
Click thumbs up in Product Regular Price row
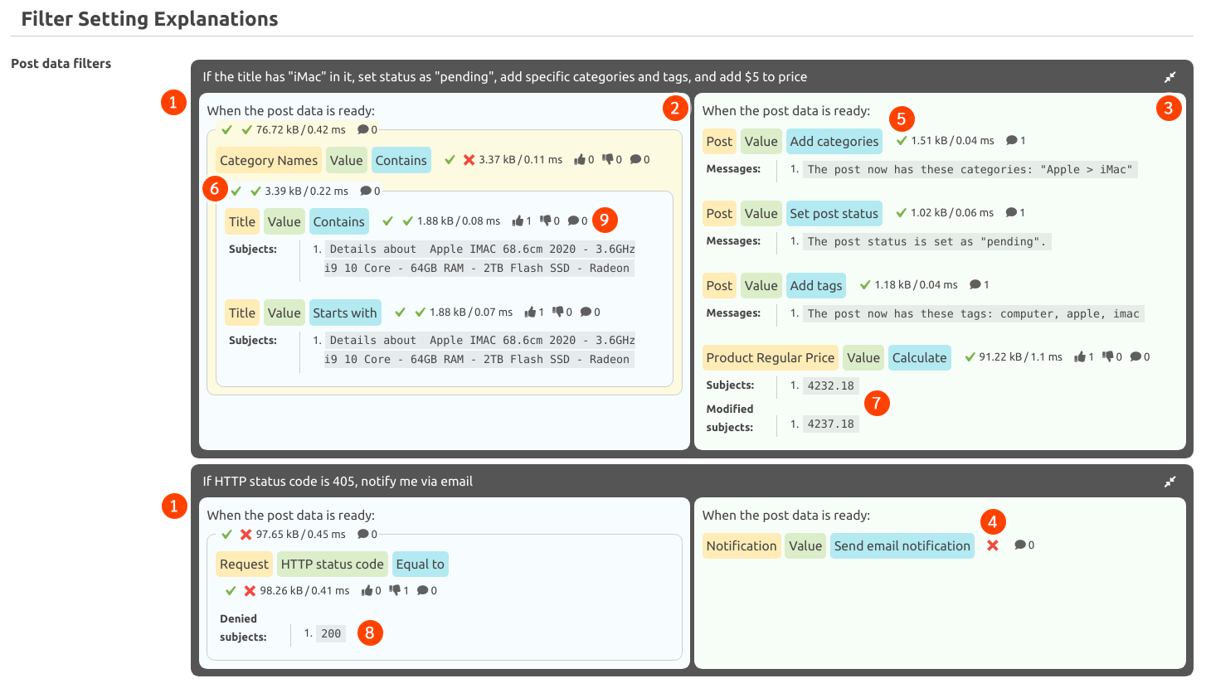1079,357
